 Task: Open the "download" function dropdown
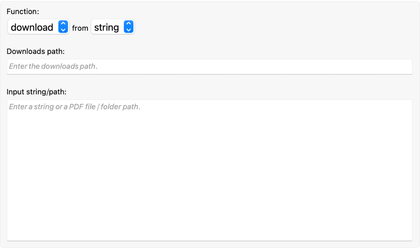point(38,27)
